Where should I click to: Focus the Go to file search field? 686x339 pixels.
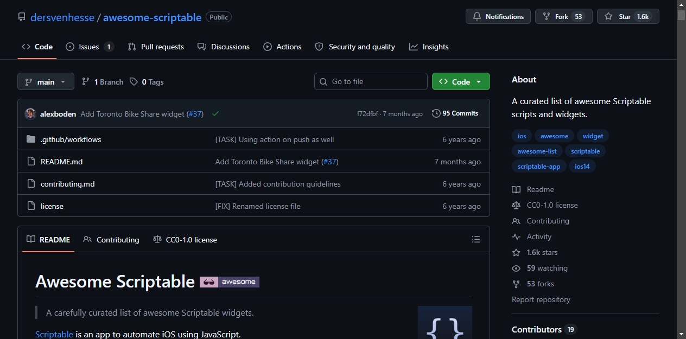371,81
